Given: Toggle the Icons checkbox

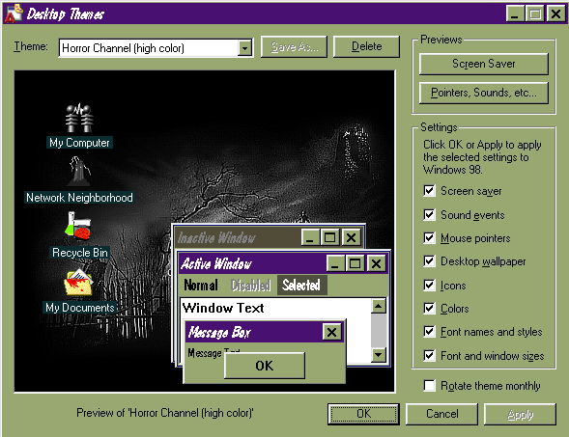Looking at the screenshot, I should (429, 285).
